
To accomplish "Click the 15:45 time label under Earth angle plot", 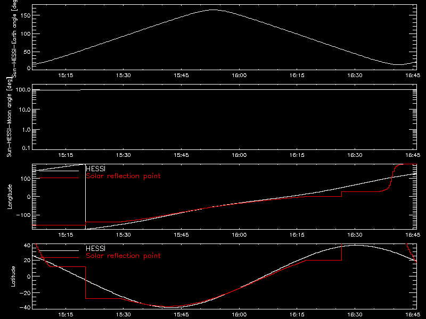I will coord(181,75).
